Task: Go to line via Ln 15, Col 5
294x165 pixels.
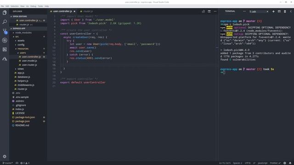Action: [225, 163]
